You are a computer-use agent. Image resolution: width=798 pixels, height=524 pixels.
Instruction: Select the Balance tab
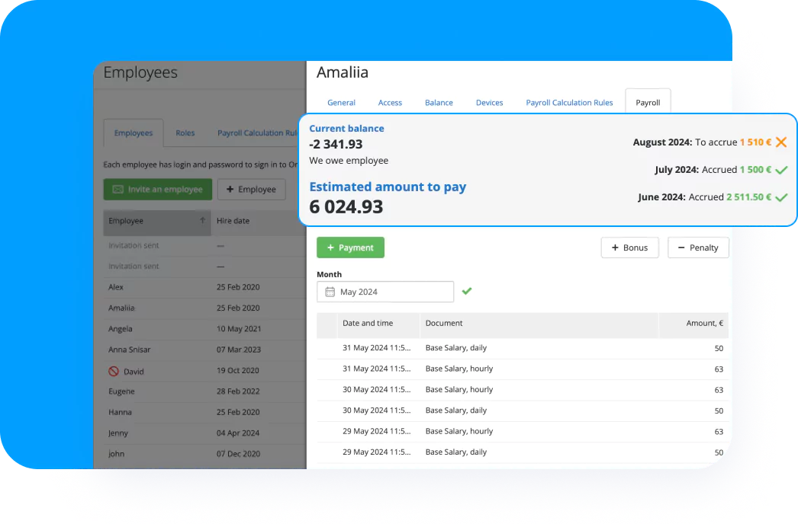pos(439,103)
